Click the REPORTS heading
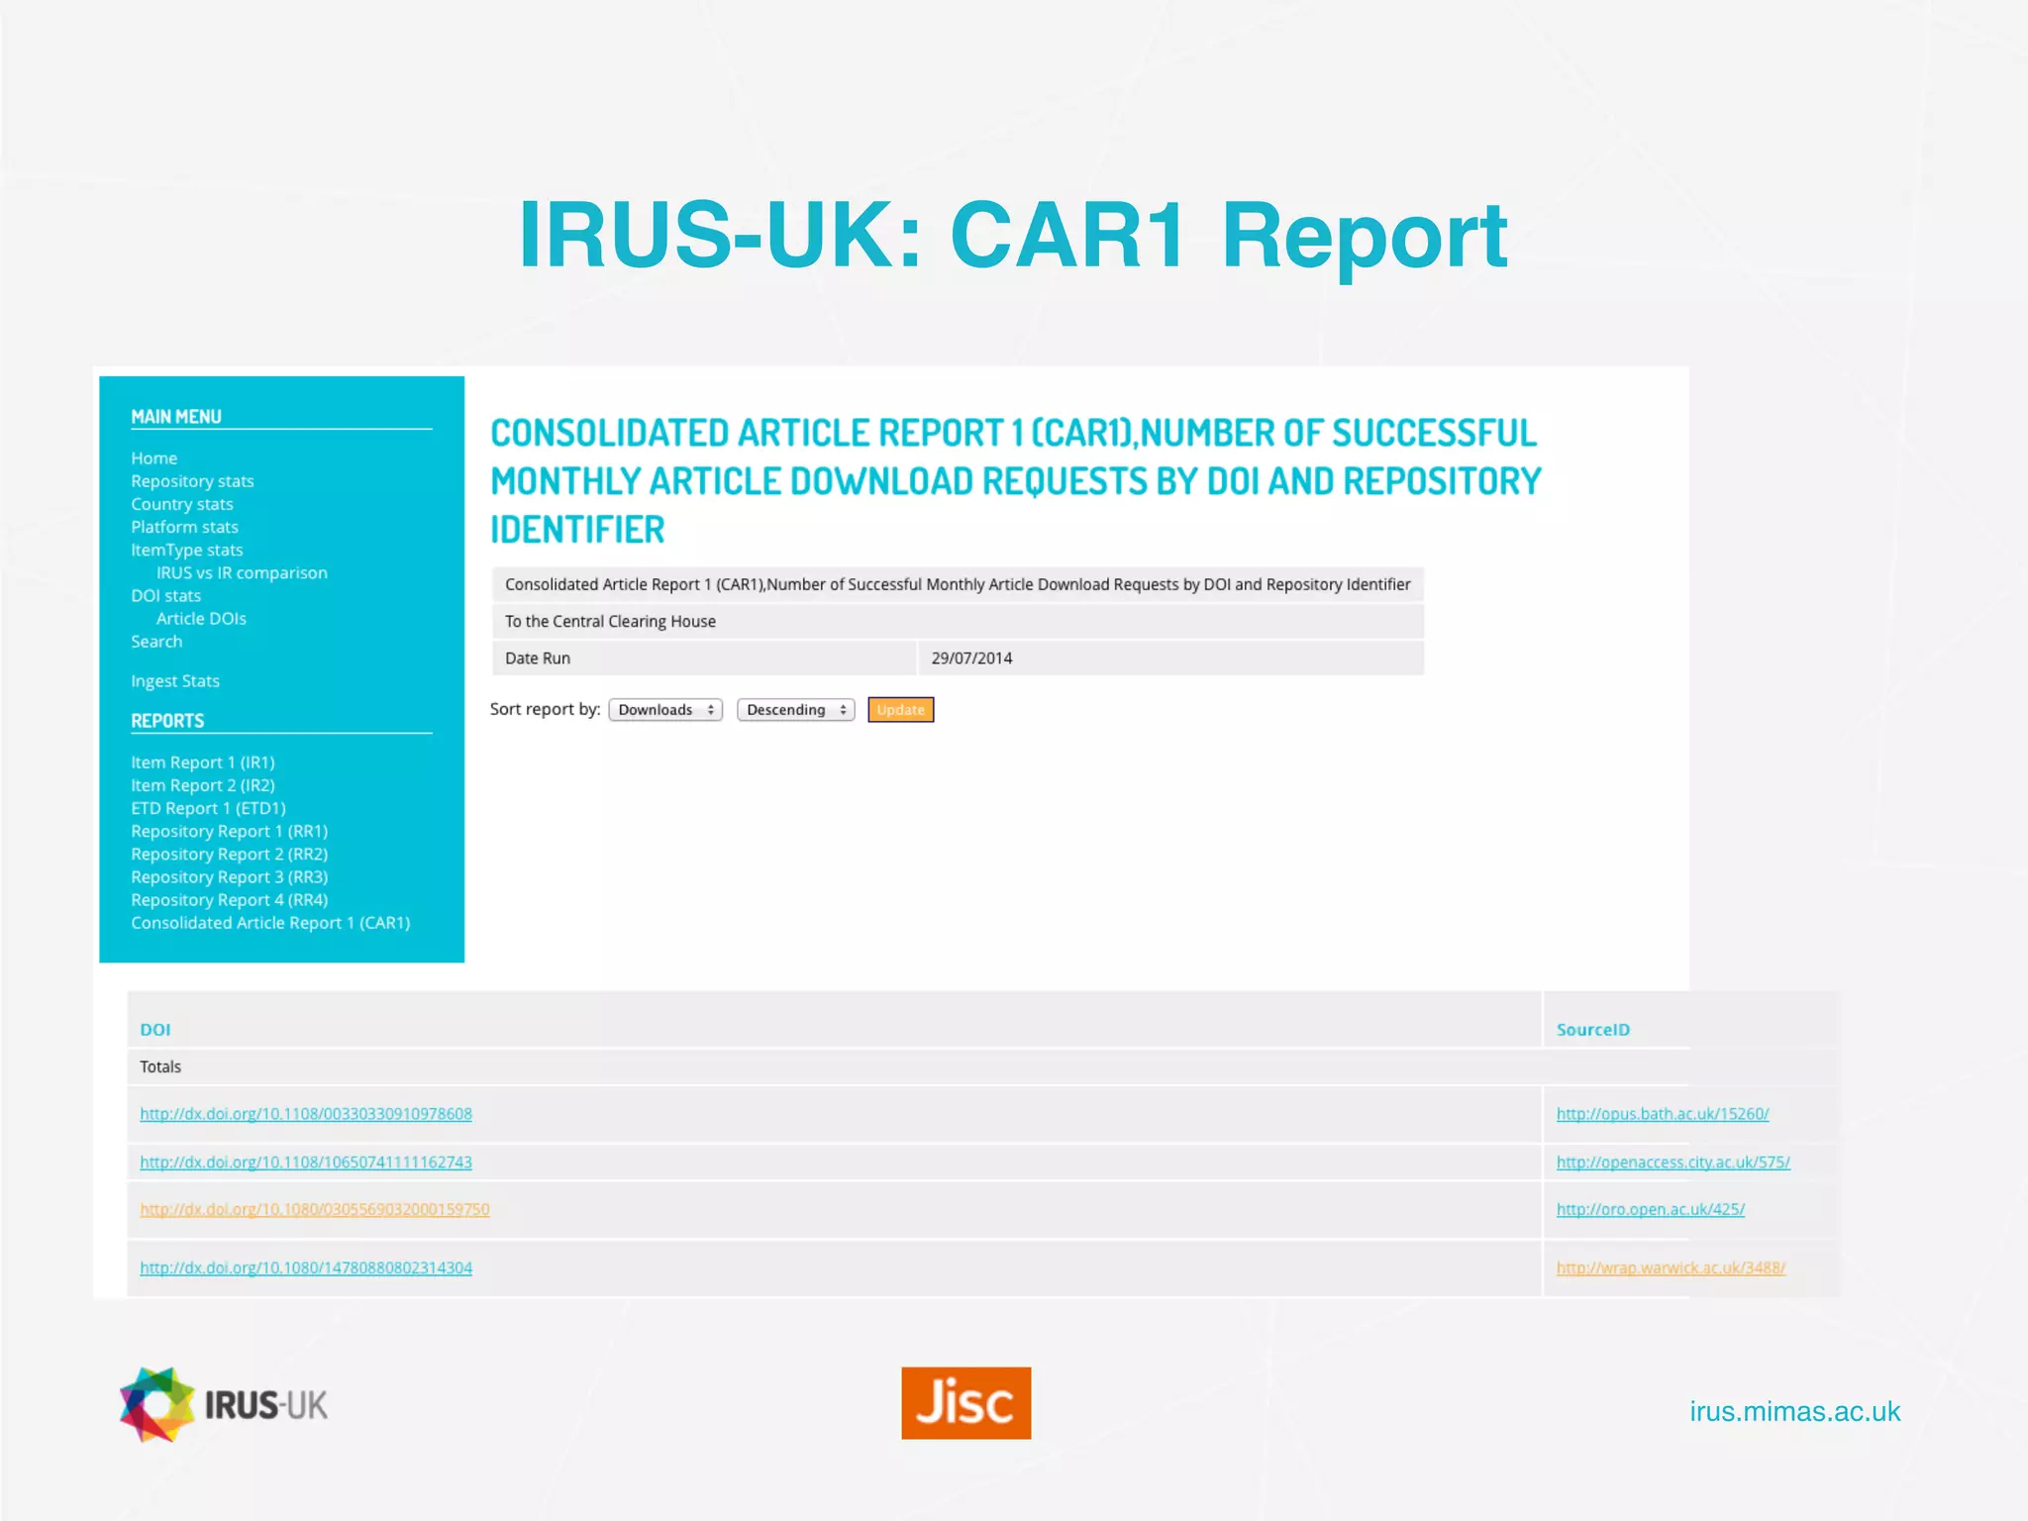The width and height of the screenshot is (2028, 1521). coord(167,721)
